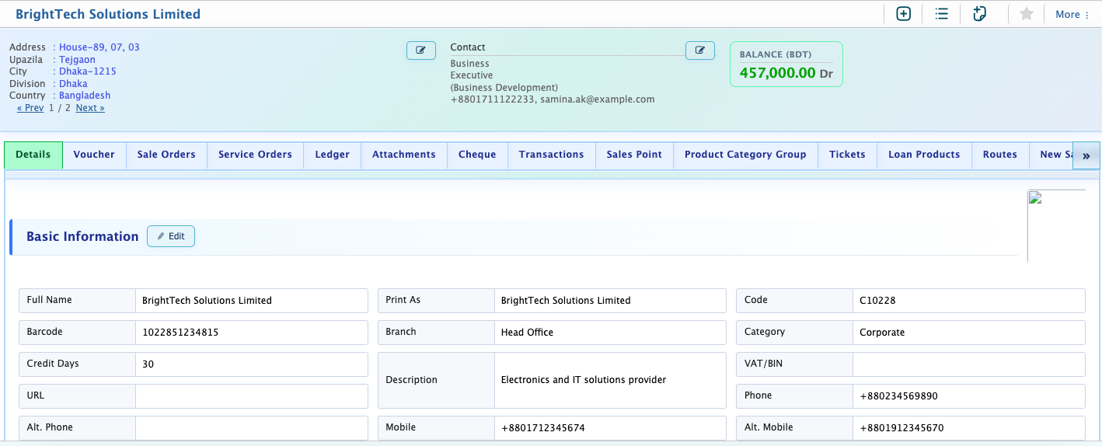Open the More options menu
The image size is (1102, 446).
1072,14
